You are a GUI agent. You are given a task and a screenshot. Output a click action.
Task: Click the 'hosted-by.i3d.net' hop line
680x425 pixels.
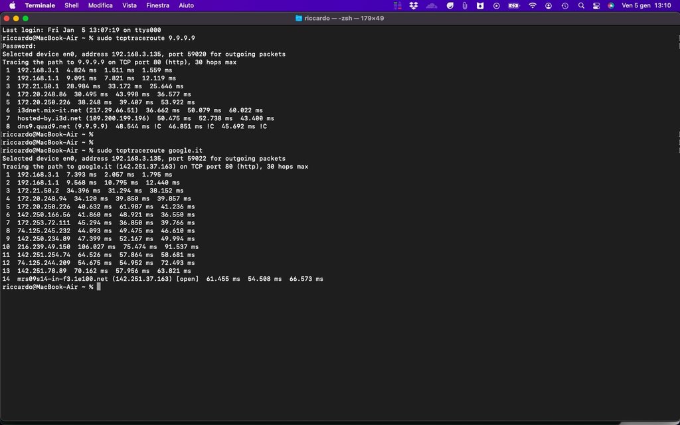tap(140, 118)
